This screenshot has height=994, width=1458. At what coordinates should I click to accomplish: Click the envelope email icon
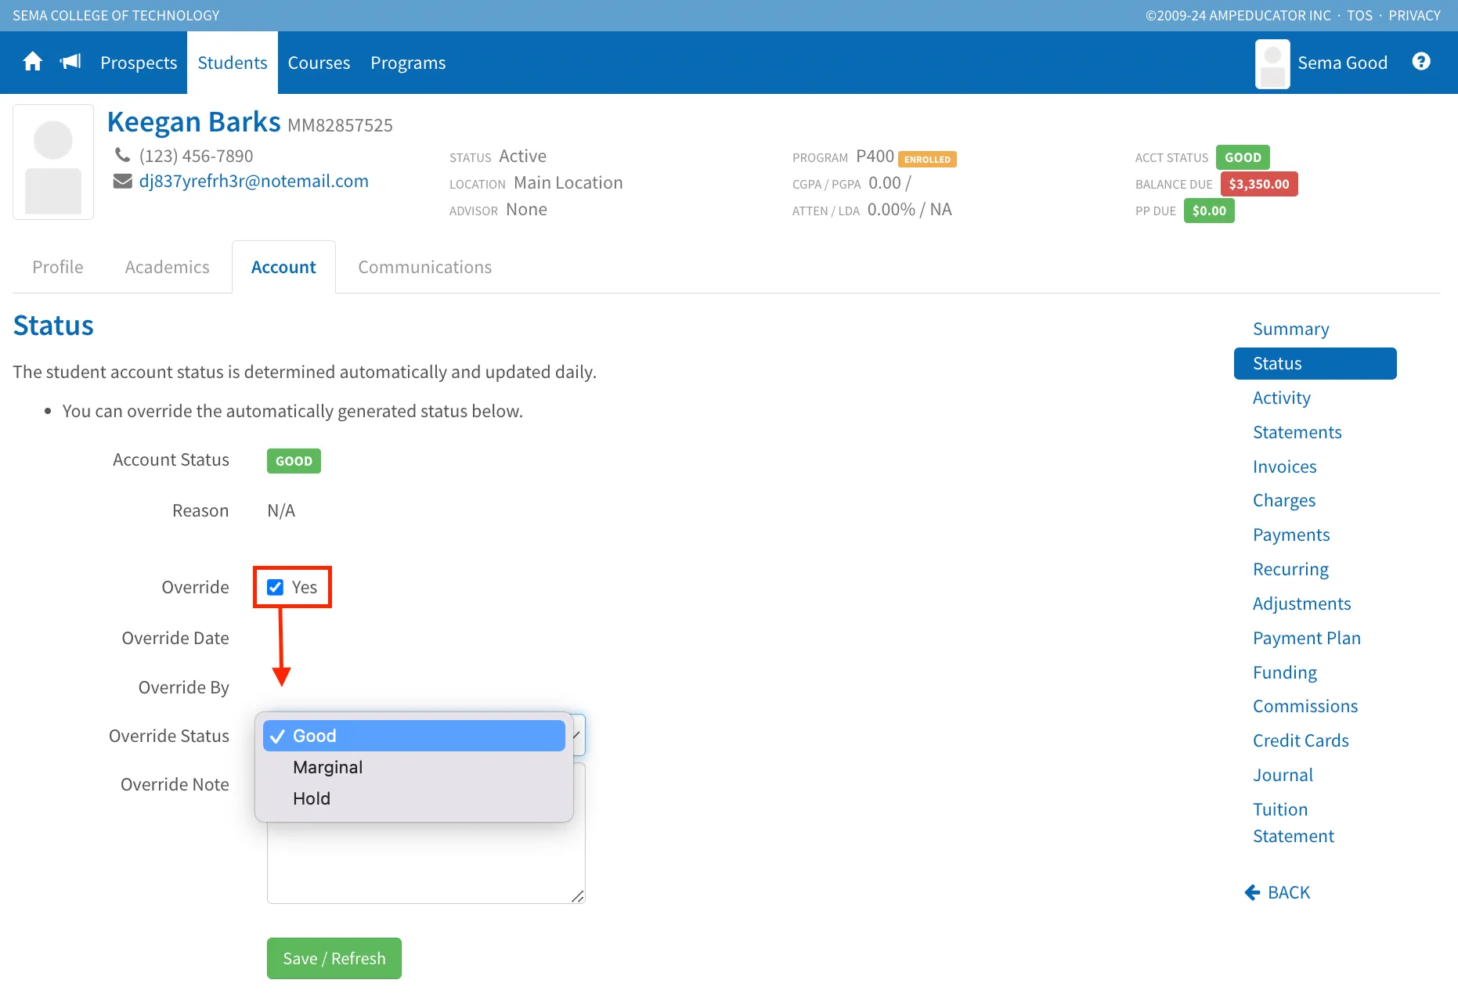pos(122,181)
